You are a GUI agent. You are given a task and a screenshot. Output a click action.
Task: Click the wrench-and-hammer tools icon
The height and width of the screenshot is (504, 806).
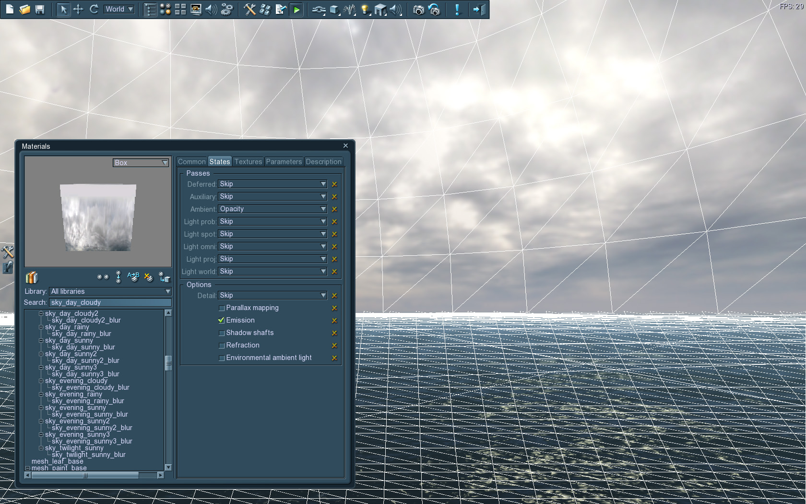249,9
